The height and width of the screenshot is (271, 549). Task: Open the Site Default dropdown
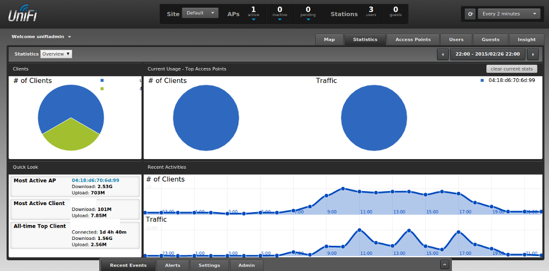[x=201, y=13]
